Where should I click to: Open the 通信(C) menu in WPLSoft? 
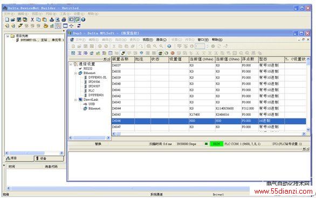pos(161,40)
